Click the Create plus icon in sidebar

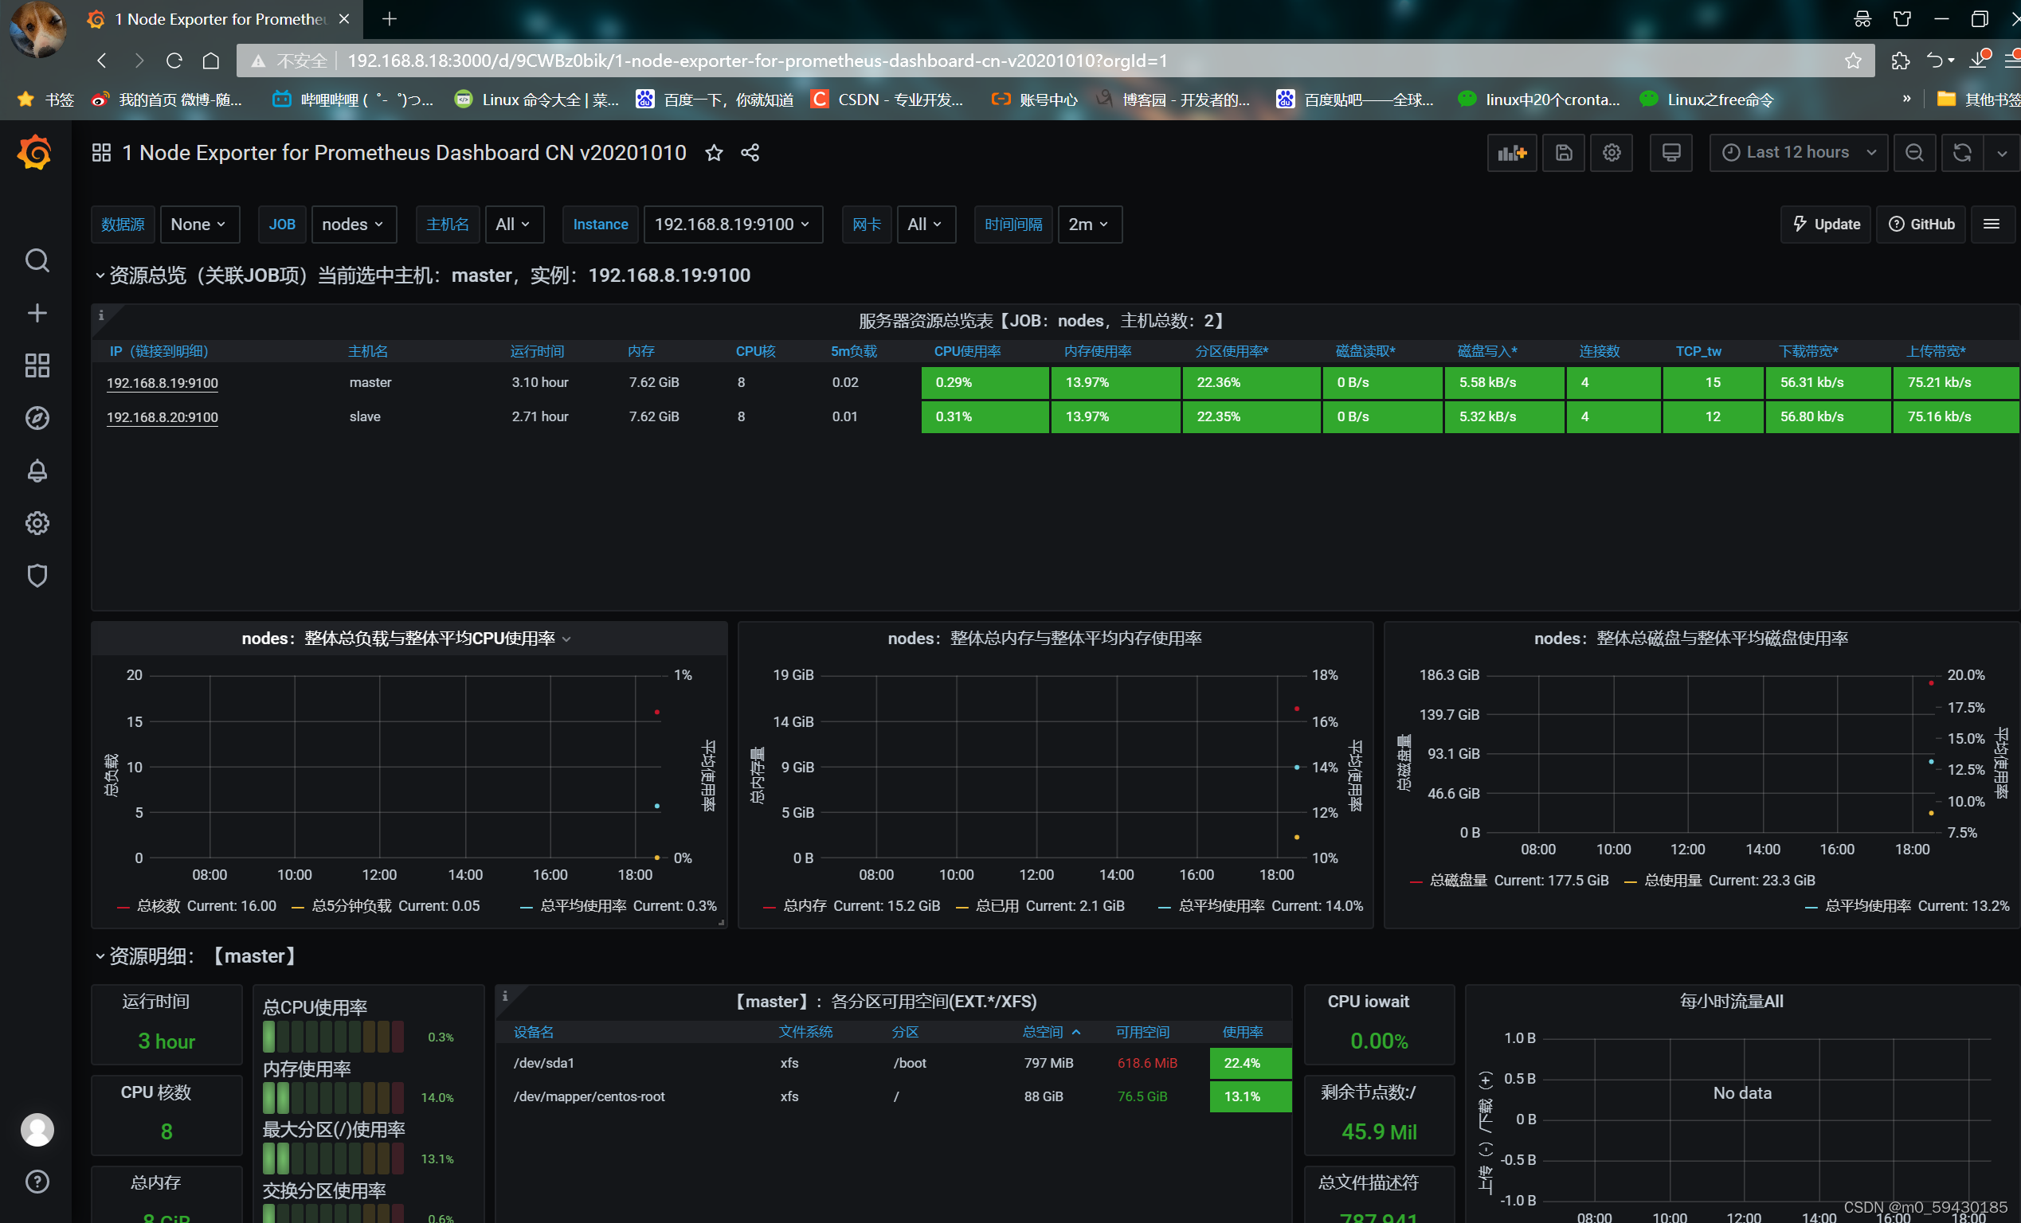pyautogui.click(x=37, y=313)
